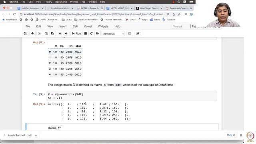Open the Widgets menu
This screenshot has width=256, height=144.
(103, 26)
